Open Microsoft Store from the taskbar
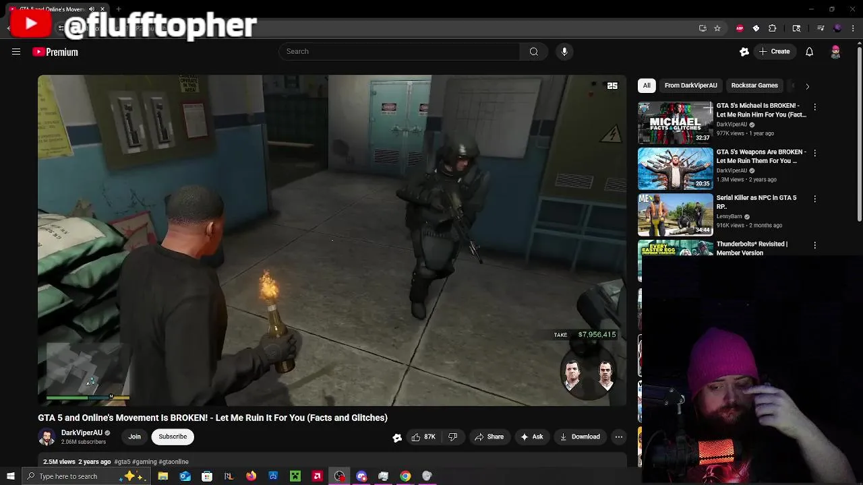Viewport: 863px width, 485px height. pyautogui.click(x=207, y=476)
